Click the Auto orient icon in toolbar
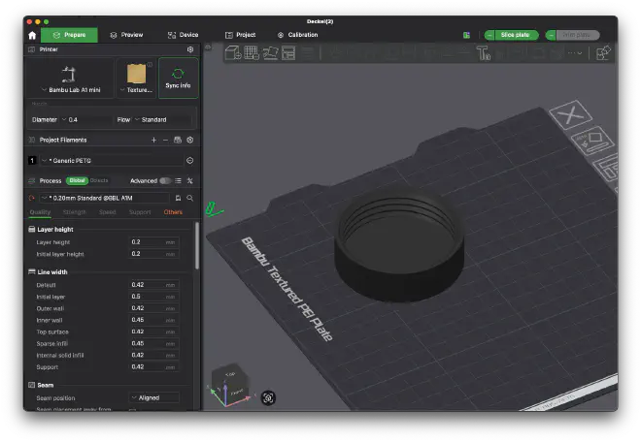Image resolution: width=641 pixels, height=442 pixels. (x=269, y=53)
